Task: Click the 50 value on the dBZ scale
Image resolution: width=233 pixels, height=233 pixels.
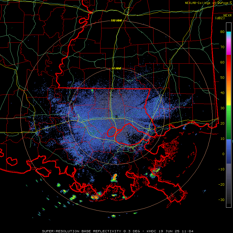Action: tap(222, 78)
